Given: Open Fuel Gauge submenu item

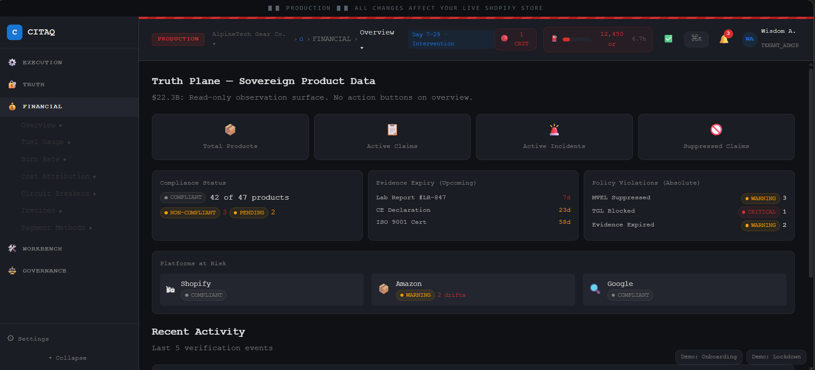Looking at the screenshot, I should (x=46, y=142).
